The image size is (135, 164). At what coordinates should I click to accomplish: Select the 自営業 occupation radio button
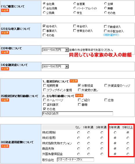coord(75,4)
